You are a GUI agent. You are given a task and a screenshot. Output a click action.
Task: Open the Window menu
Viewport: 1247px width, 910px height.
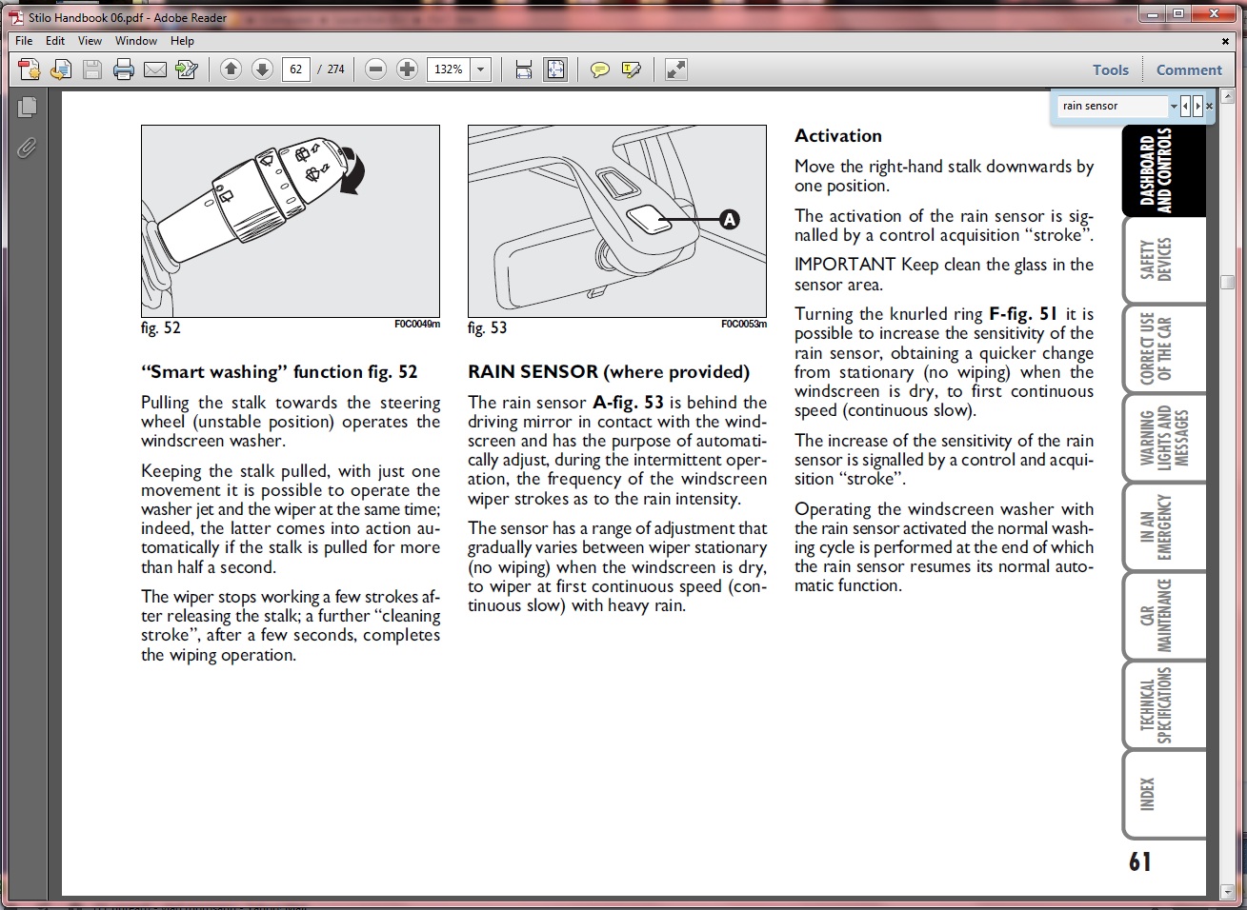tap(136, 41)
